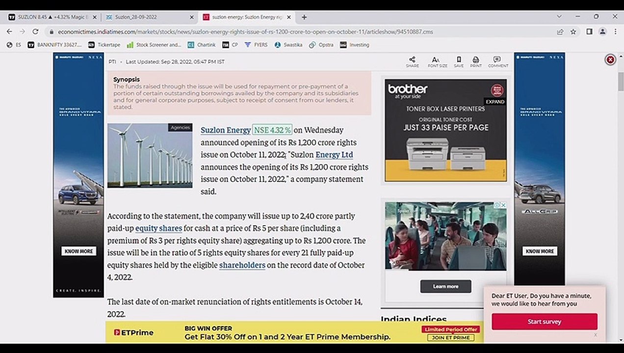
Task: Open Chrome three-dot menu
Action: point(615,31)
